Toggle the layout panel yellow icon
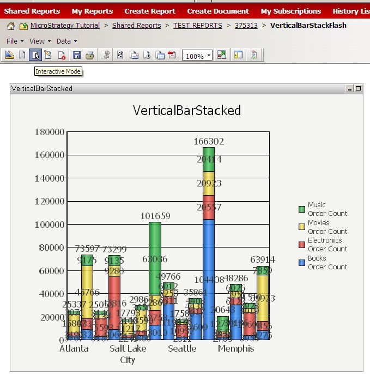The width and height of the screenshot is (370, 374). click(238, 55)
